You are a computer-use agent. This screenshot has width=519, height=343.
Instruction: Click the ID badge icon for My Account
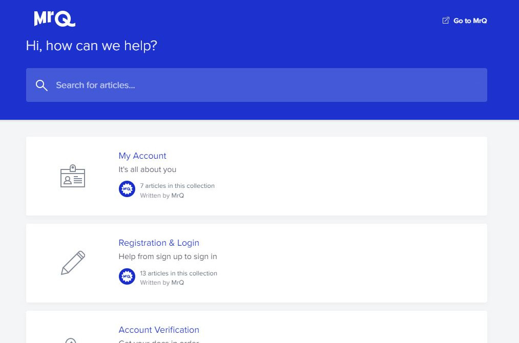(73, 176)
